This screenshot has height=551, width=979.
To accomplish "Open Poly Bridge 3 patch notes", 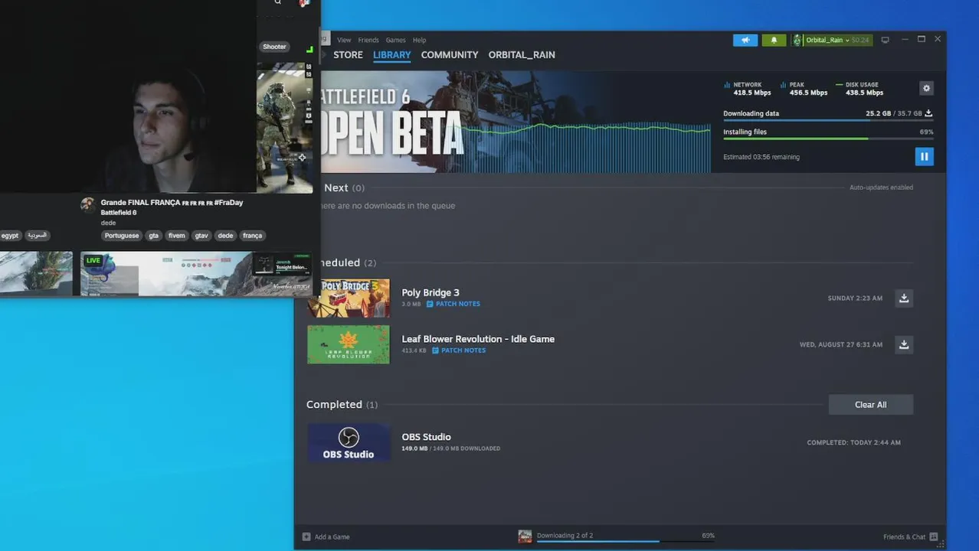I will click(453, 304).
